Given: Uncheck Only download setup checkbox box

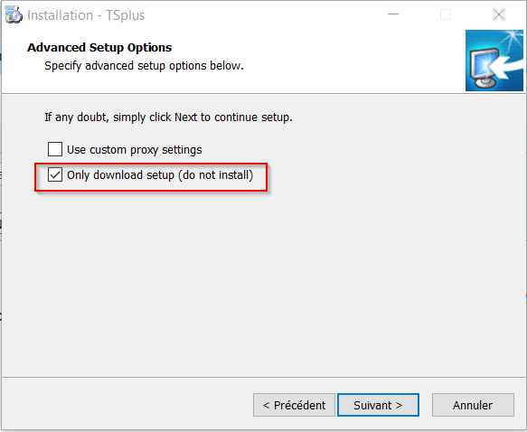Looking at the screenshot, I should coord(55,174).
